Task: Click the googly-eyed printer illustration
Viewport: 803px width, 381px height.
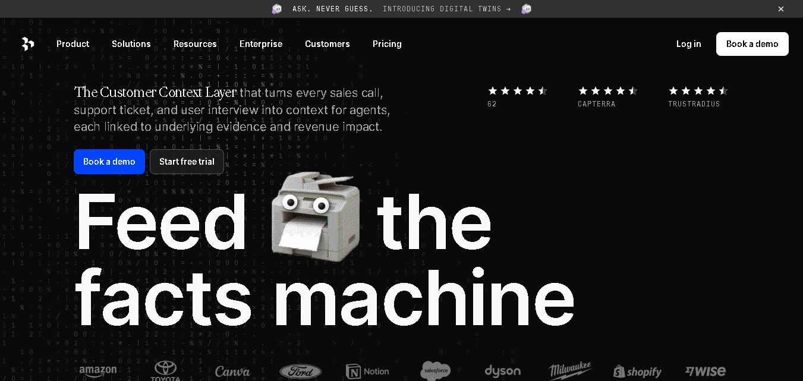Action: coord(316,217)
